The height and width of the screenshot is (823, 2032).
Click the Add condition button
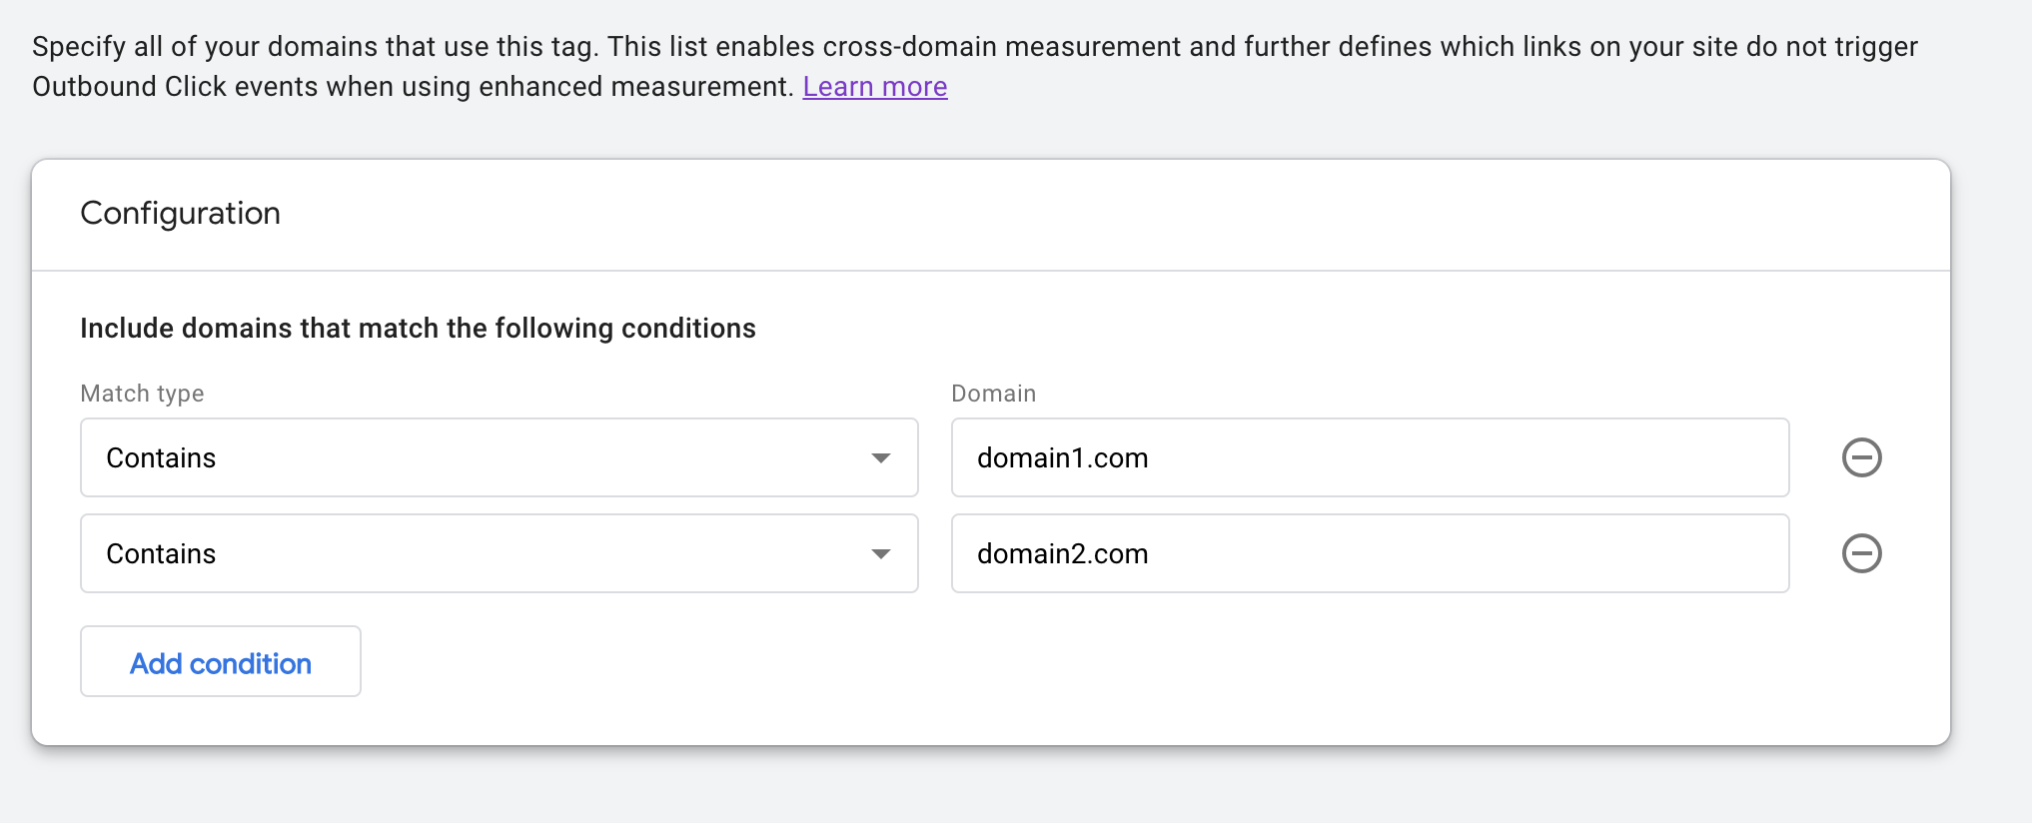[x=221, y=662]
